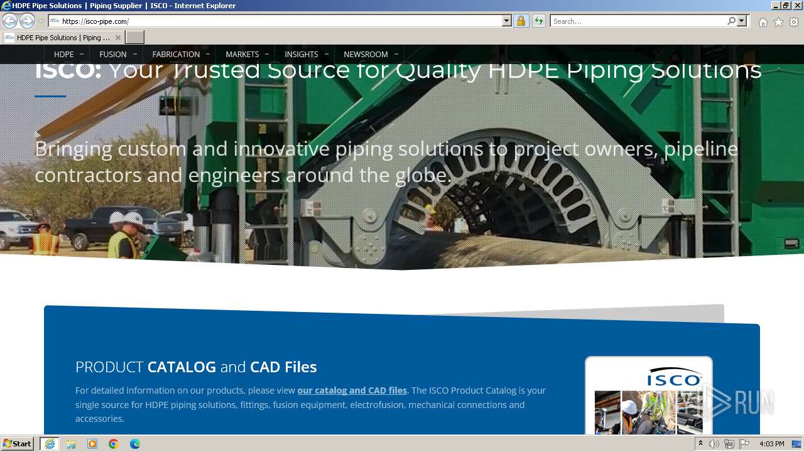Screen dimensions: 804x452
Task: Open the Favorites star icon
Action: (778, 22)
